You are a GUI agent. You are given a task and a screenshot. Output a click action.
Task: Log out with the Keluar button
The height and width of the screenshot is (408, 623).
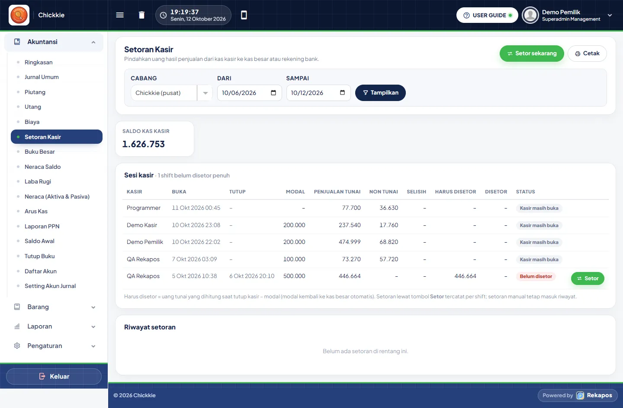pyautogui.click(x=54, y=376)
